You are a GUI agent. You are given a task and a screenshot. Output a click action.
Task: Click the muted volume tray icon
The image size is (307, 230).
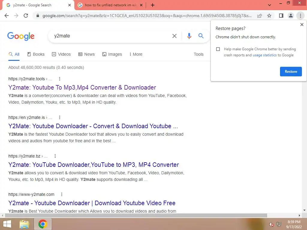pyautogui.click(x=271, y=224)
